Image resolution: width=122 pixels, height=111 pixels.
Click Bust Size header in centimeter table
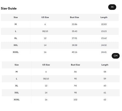coord(75,65)
